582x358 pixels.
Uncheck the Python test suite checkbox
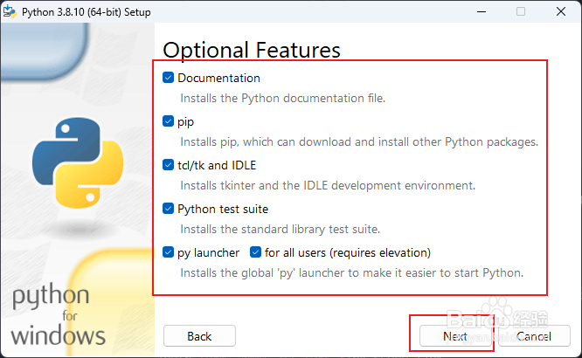coord(169,209)
